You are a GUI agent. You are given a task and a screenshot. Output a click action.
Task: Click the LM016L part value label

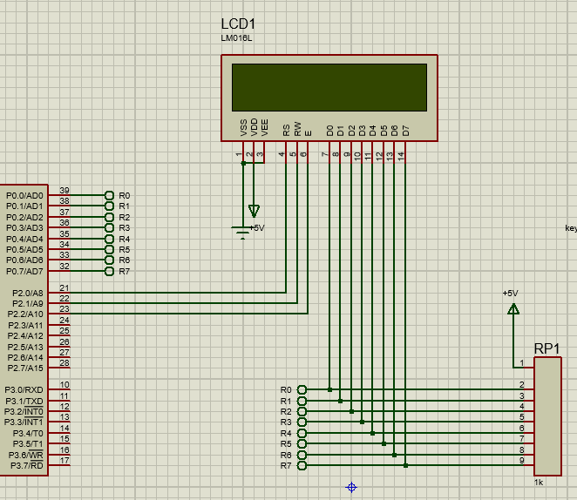(236, 38)
